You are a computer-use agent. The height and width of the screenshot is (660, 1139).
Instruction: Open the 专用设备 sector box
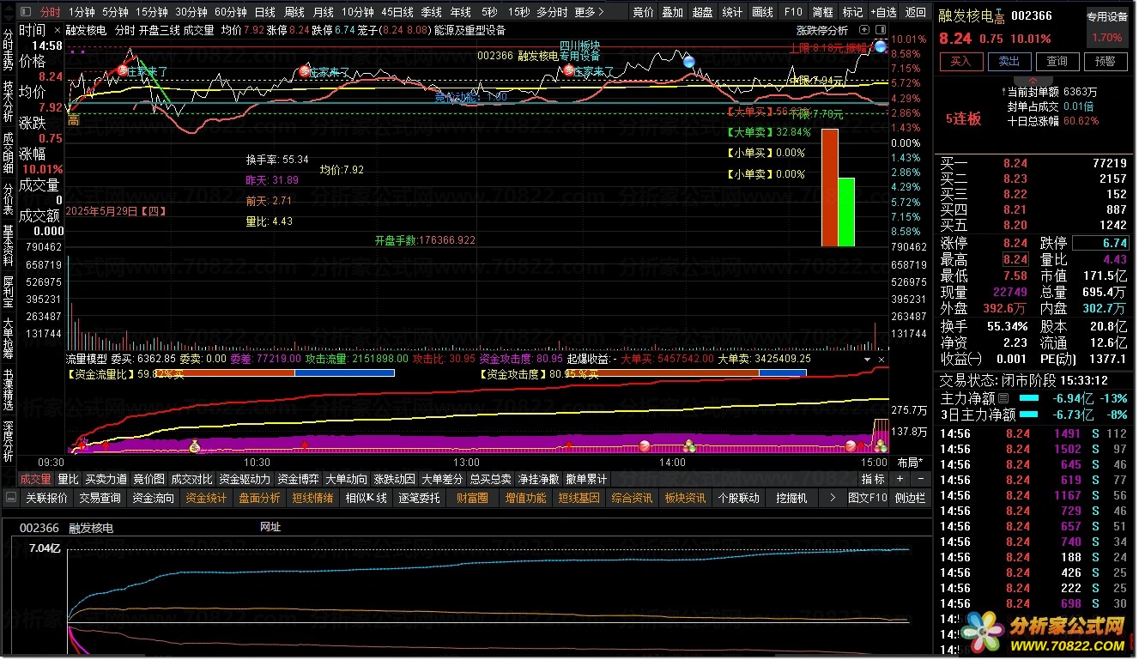[x=1107, y=27]
